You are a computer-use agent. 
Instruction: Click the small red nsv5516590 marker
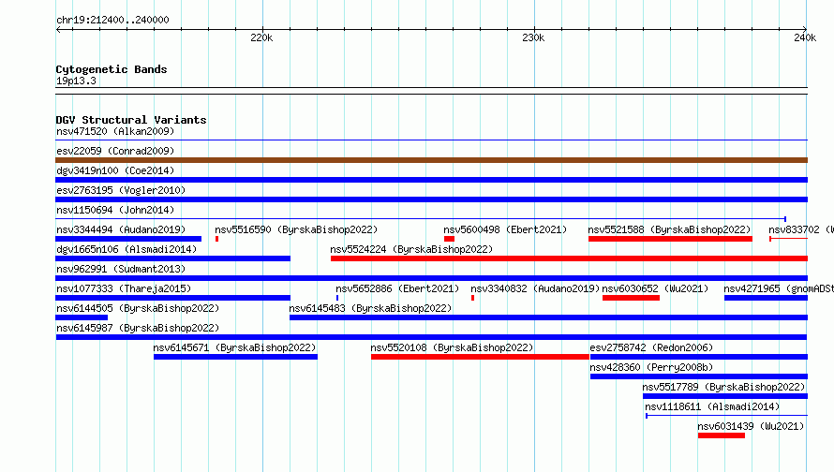[x=217, y=239]
